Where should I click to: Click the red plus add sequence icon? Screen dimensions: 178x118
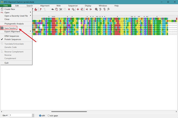[x=78, y=9]
